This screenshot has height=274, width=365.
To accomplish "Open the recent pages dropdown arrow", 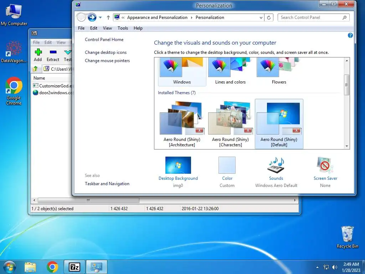I will [x=100, y=17].
